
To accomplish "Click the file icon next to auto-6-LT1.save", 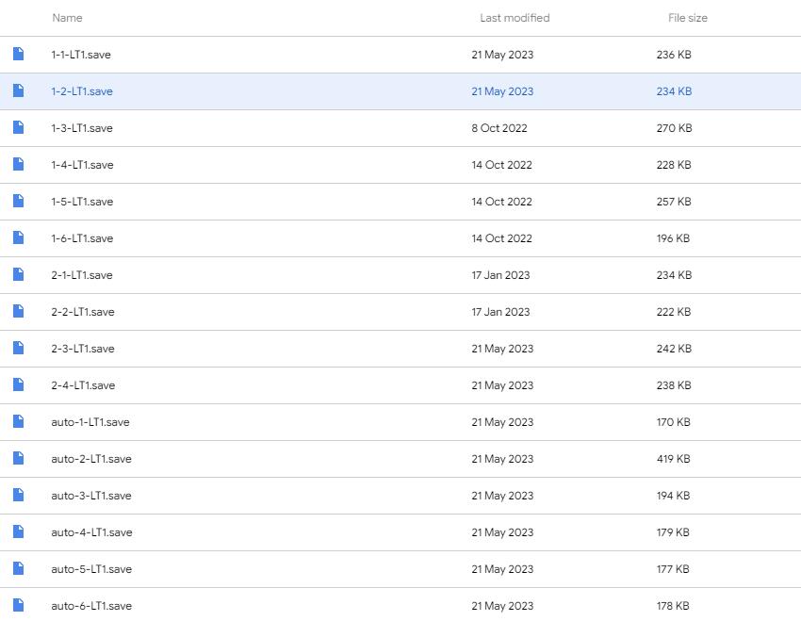I will click(x=18, y=605).
